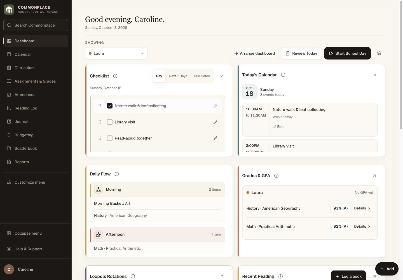Click Start School Day button

[x=347, y=53]
